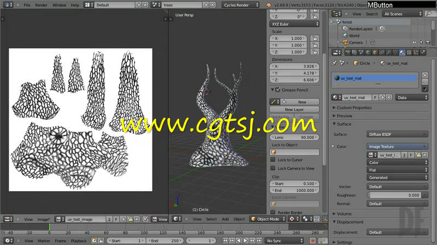Click the Data link mode button
The height and width of the screenshot is (245, 437).
[x=412, y=97]
